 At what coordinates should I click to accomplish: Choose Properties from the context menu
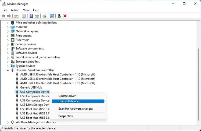point(78,116)
